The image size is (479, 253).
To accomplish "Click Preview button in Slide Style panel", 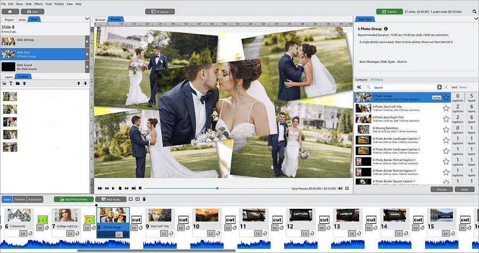I will pyautogui.click(x=441, y=190).
